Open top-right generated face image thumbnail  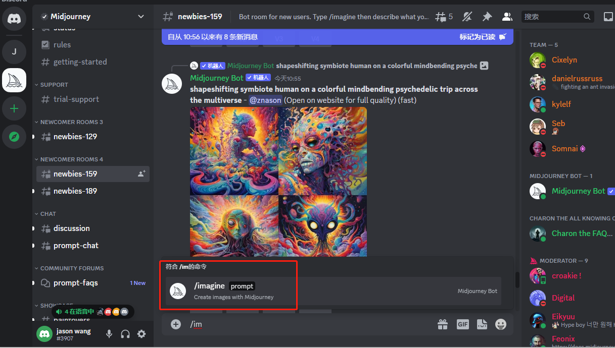[x=322, y=150]
